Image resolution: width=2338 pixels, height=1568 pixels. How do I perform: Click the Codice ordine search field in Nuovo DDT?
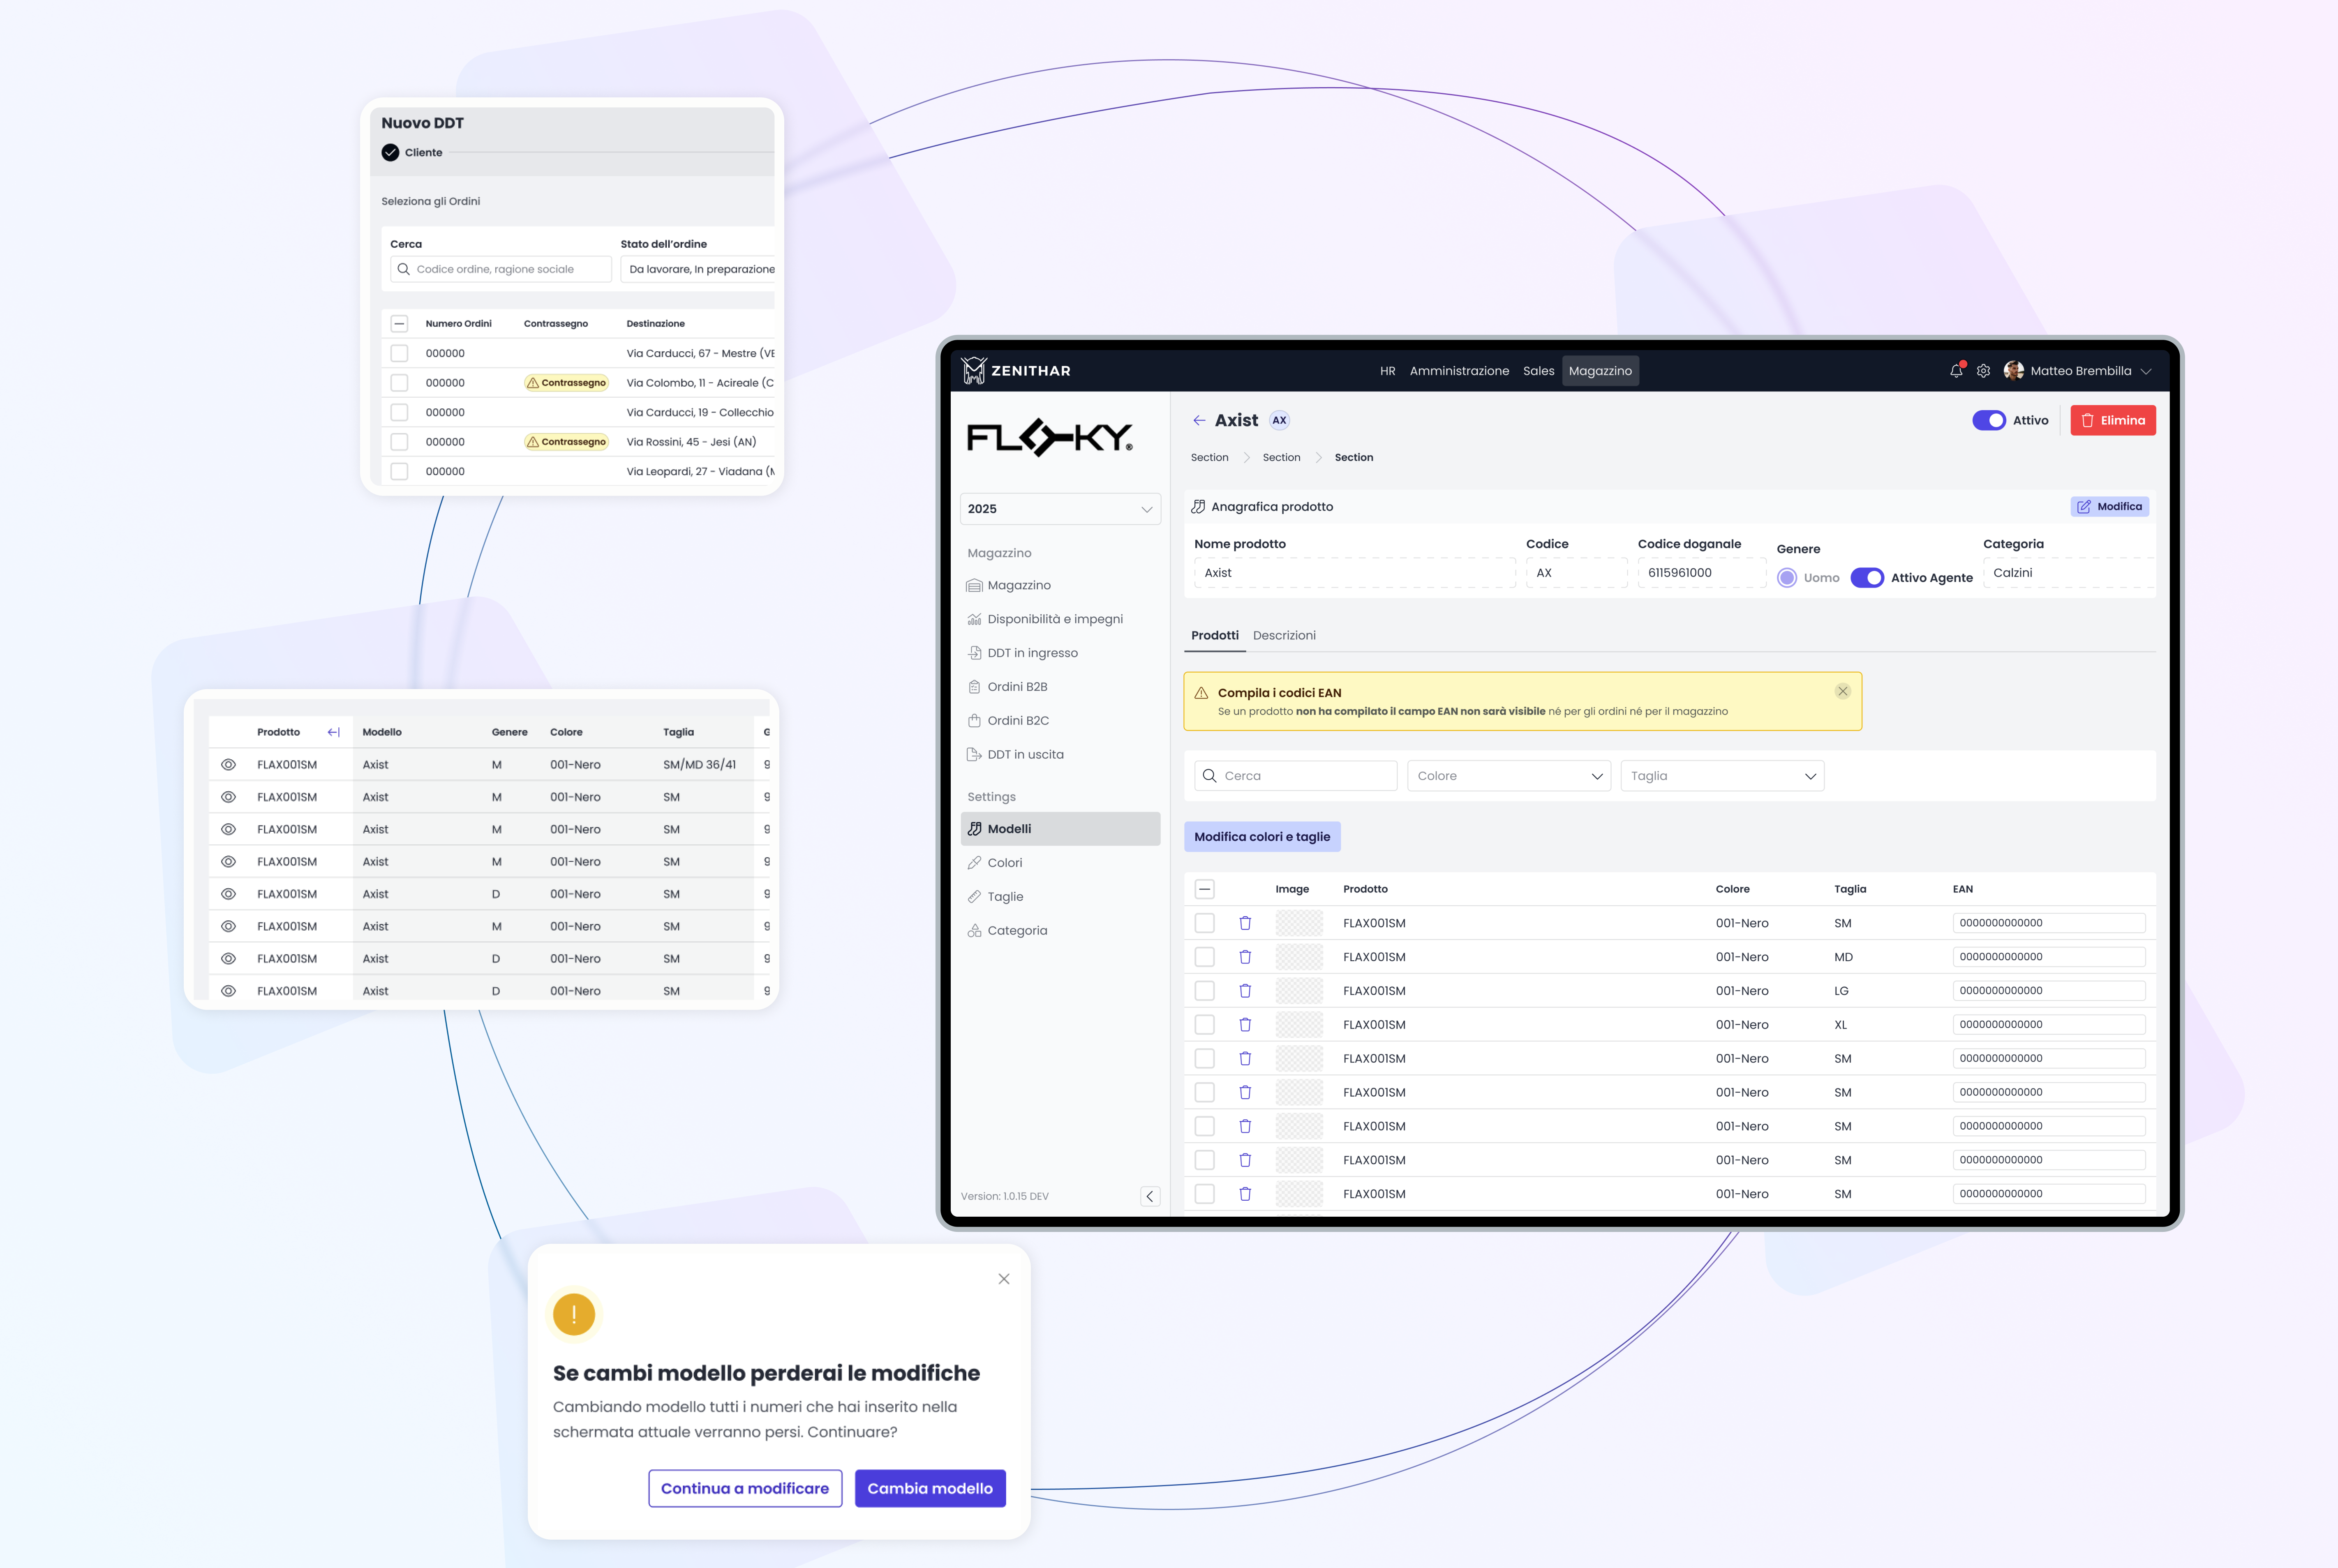pyautogui.click(x=500, y=270)
